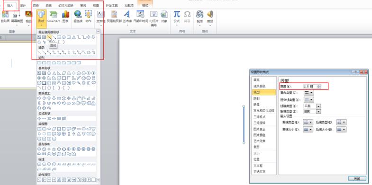Switch to the Design (设计) ribbon tab
This screenshot has height=185, width=372.
tap(23, 6)
